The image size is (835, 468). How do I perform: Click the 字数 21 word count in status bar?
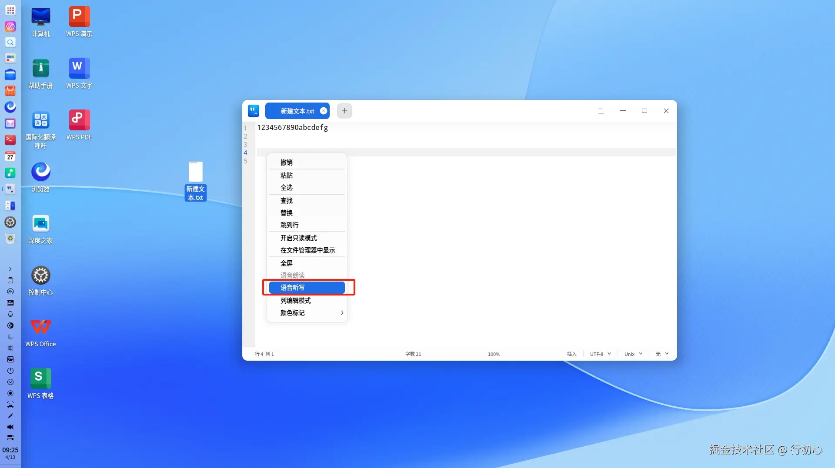click(413, 354)
